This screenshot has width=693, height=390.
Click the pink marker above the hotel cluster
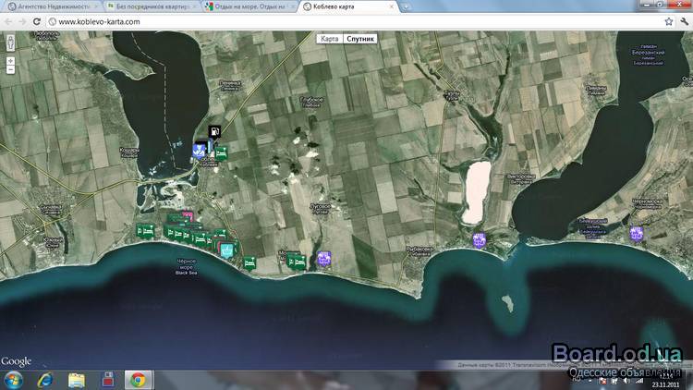pos(188,216)
